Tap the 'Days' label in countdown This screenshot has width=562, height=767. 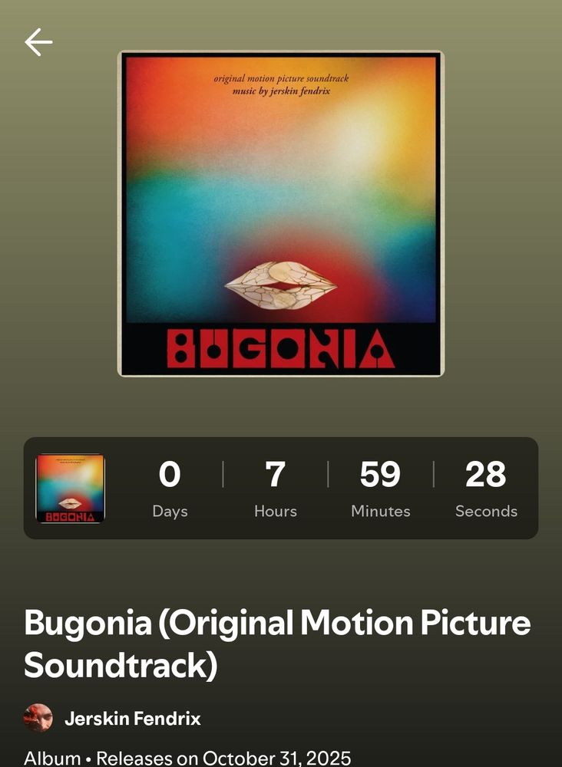tap(170, 511)
